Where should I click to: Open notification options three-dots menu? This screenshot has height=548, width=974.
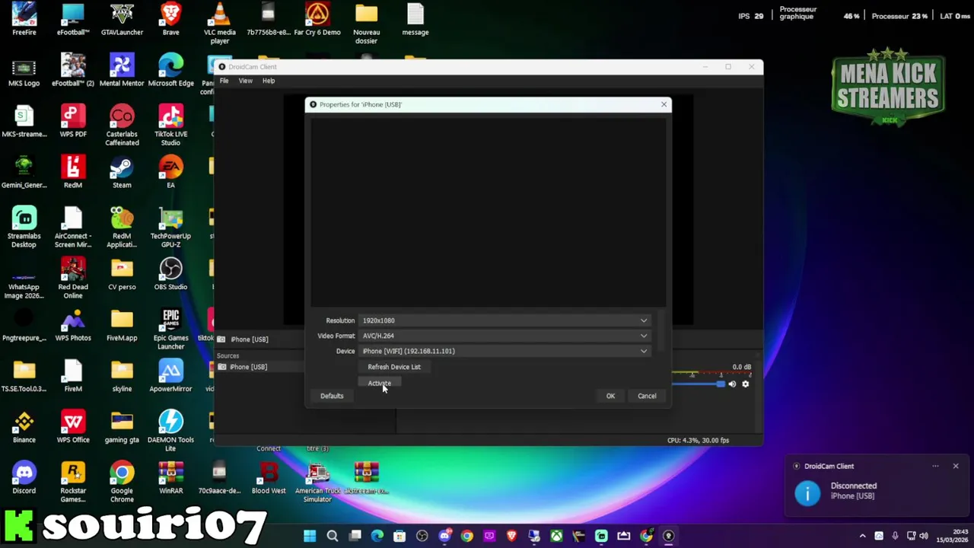935,466
